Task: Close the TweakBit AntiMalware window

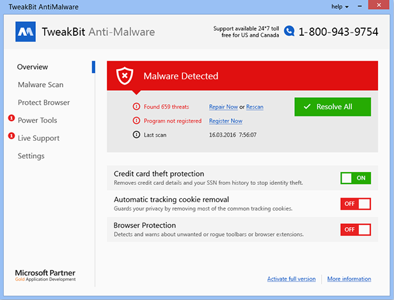Action: click(x=379, y=4)
